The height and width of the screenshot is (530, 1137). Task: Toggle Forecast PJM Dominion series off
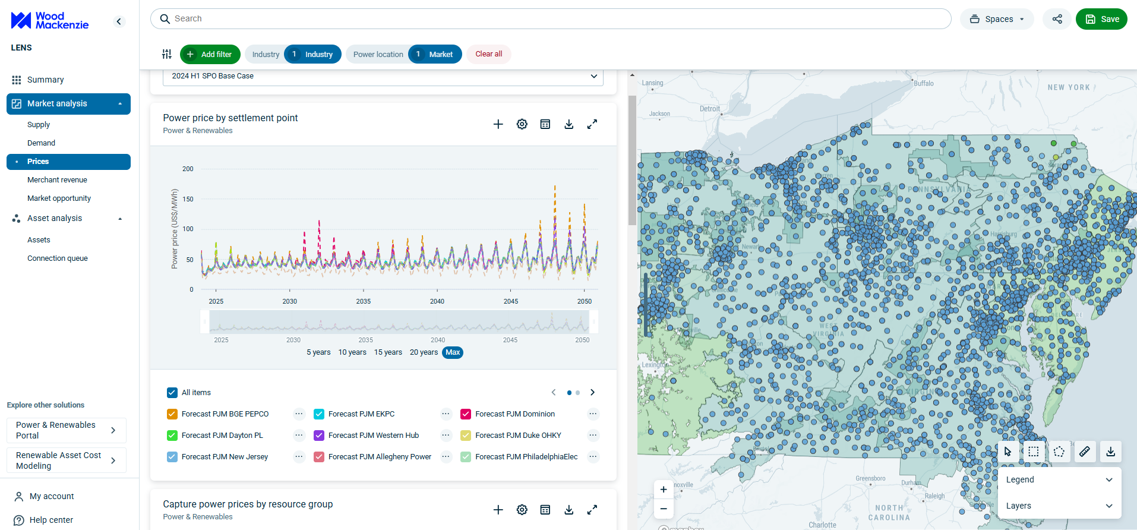click(466, 414)
